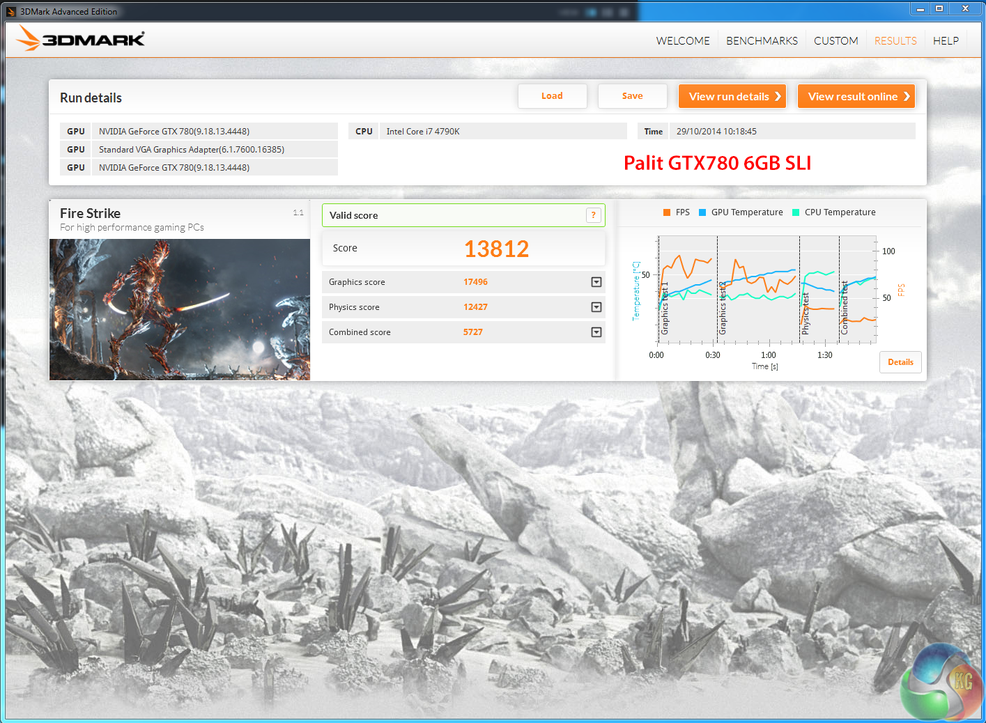Click the Run details heading
Viewport: 986px width, 723px height.
91,98
